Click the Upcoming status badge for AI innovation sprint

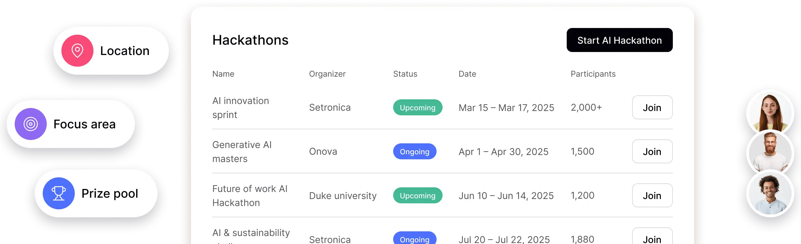click(x=418, y=107)
